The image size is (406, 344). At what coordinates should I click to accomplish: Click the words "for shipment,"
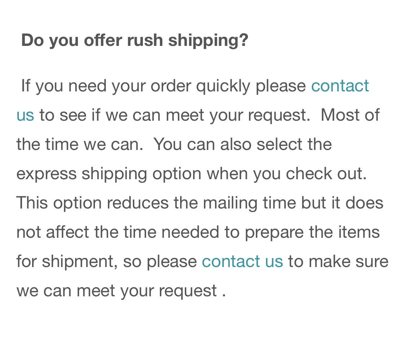(67, 261)
